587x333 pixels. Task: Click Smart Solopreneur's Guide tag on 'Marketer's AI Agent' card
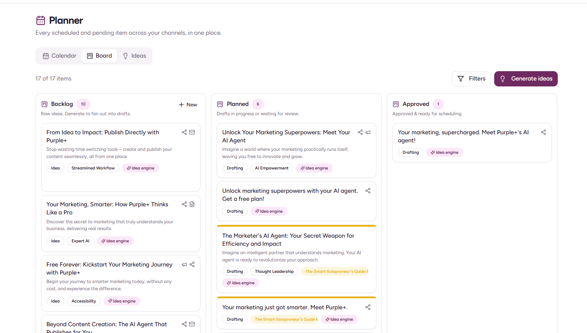click(x=335, y=272)
